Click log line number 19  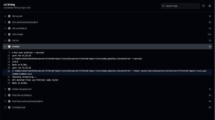[x=9, y=83]
